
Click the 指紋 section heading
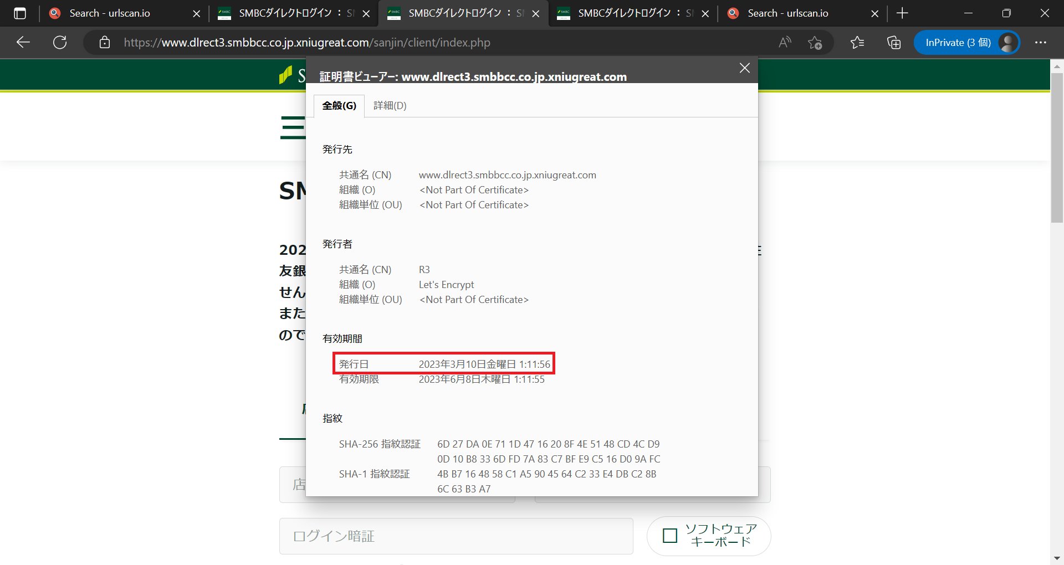332,419
